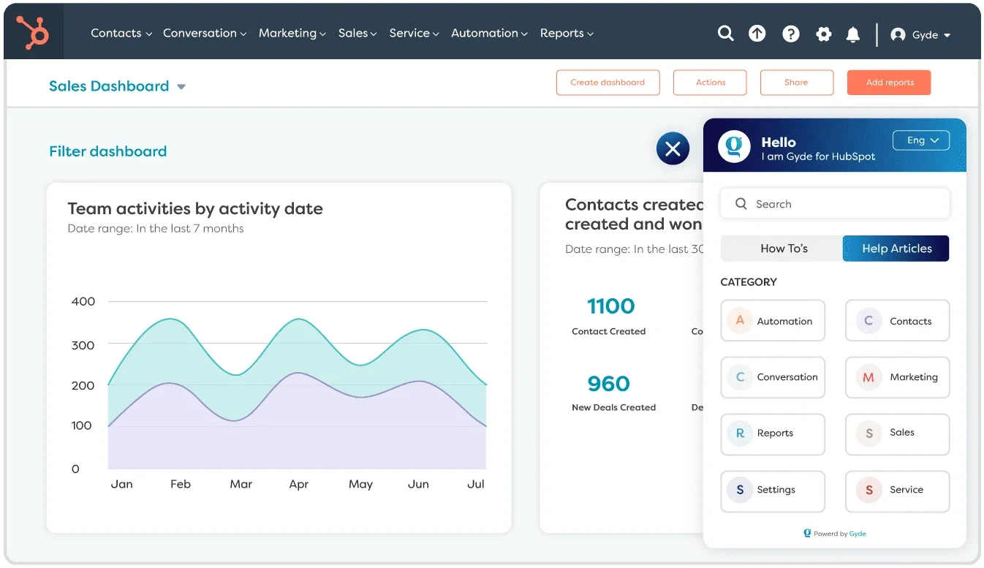Open help via the question mark icon
Screen dimensions: 984x568
pos(790,33)
